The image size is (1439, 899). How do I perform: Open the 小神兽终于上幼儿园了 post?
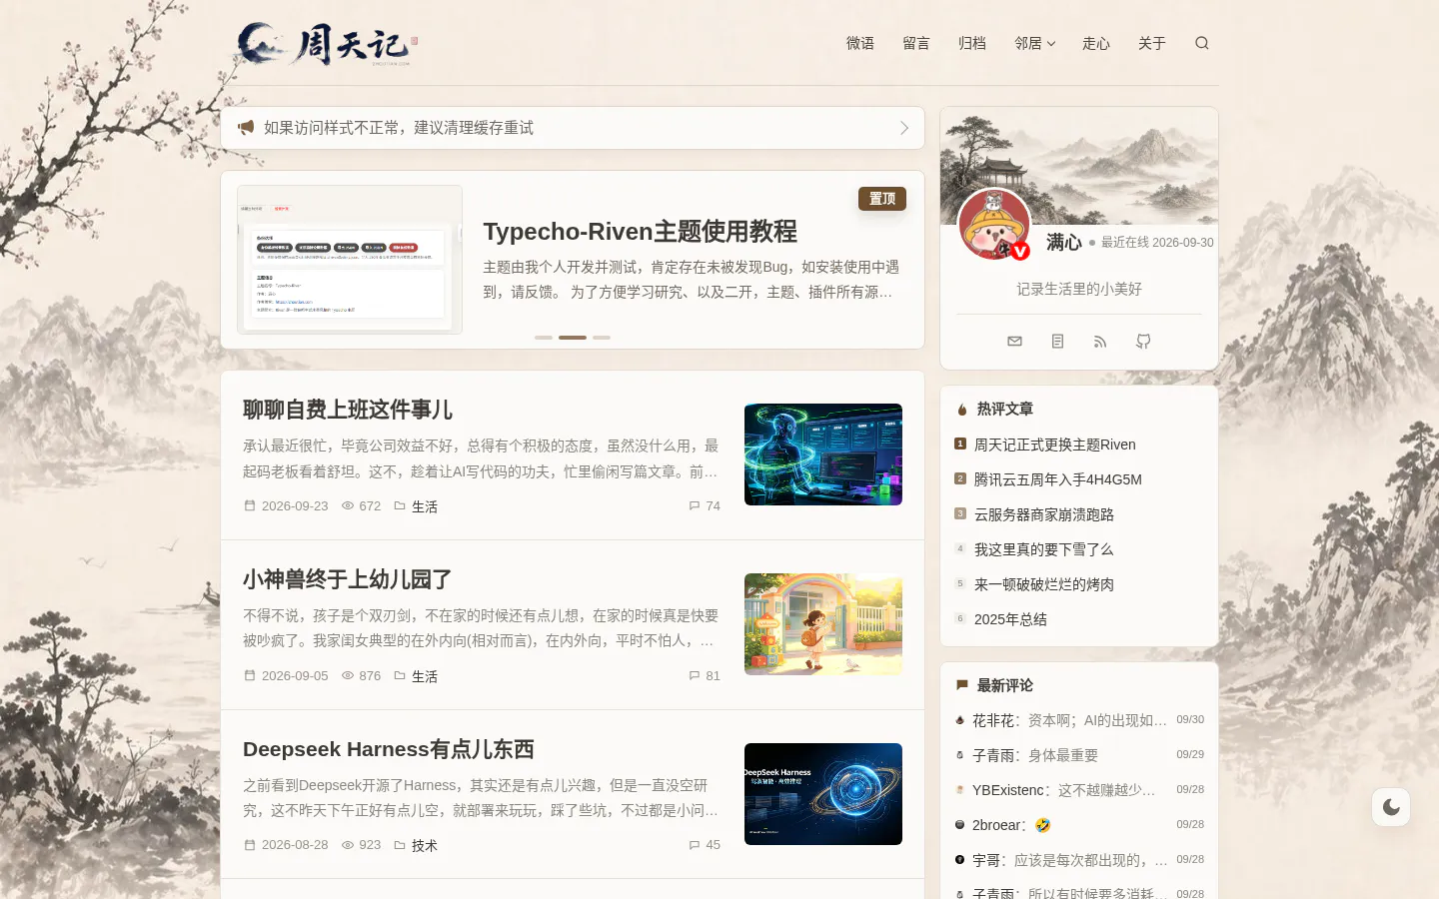(x=348, y=579)
